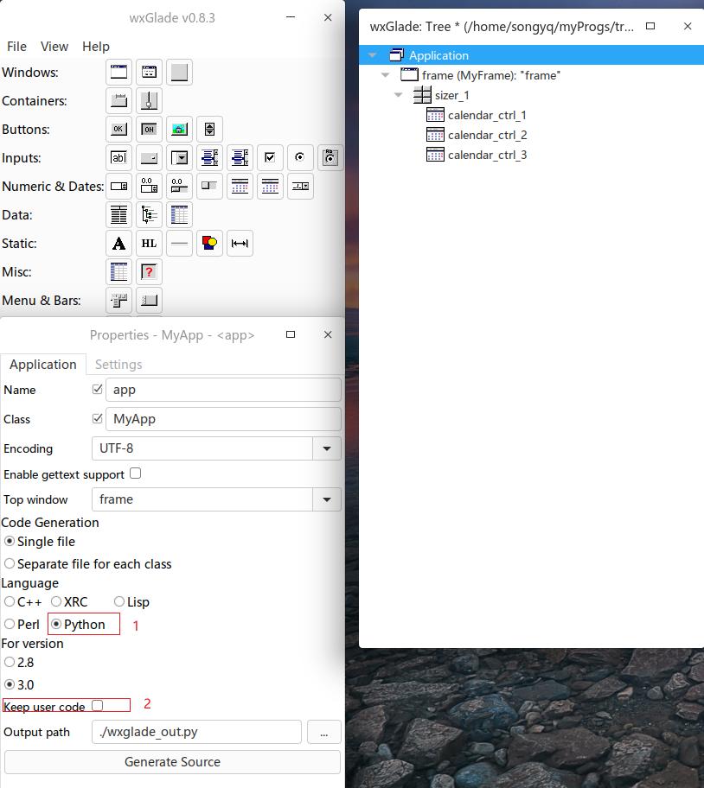Open the File menu
704x788 pixels.
(x=16, y=47)
